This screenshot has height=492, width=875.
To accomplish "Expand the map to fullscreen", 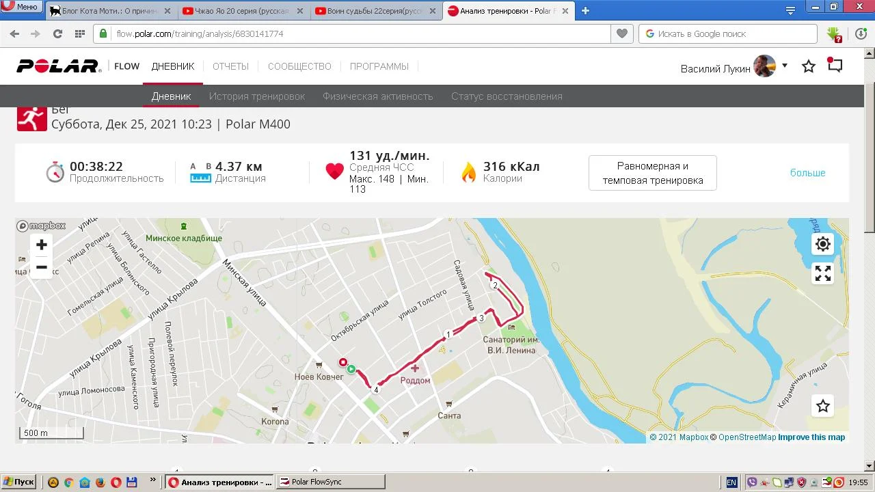I will pos(823,273).
